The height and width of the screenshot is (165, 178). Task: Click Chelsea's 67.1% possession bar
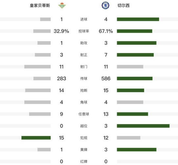click(x=135, y=31)
